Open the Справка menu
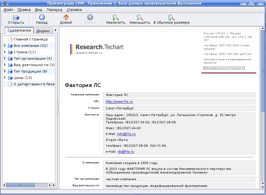The image size is (266, 195). [74, 10]
